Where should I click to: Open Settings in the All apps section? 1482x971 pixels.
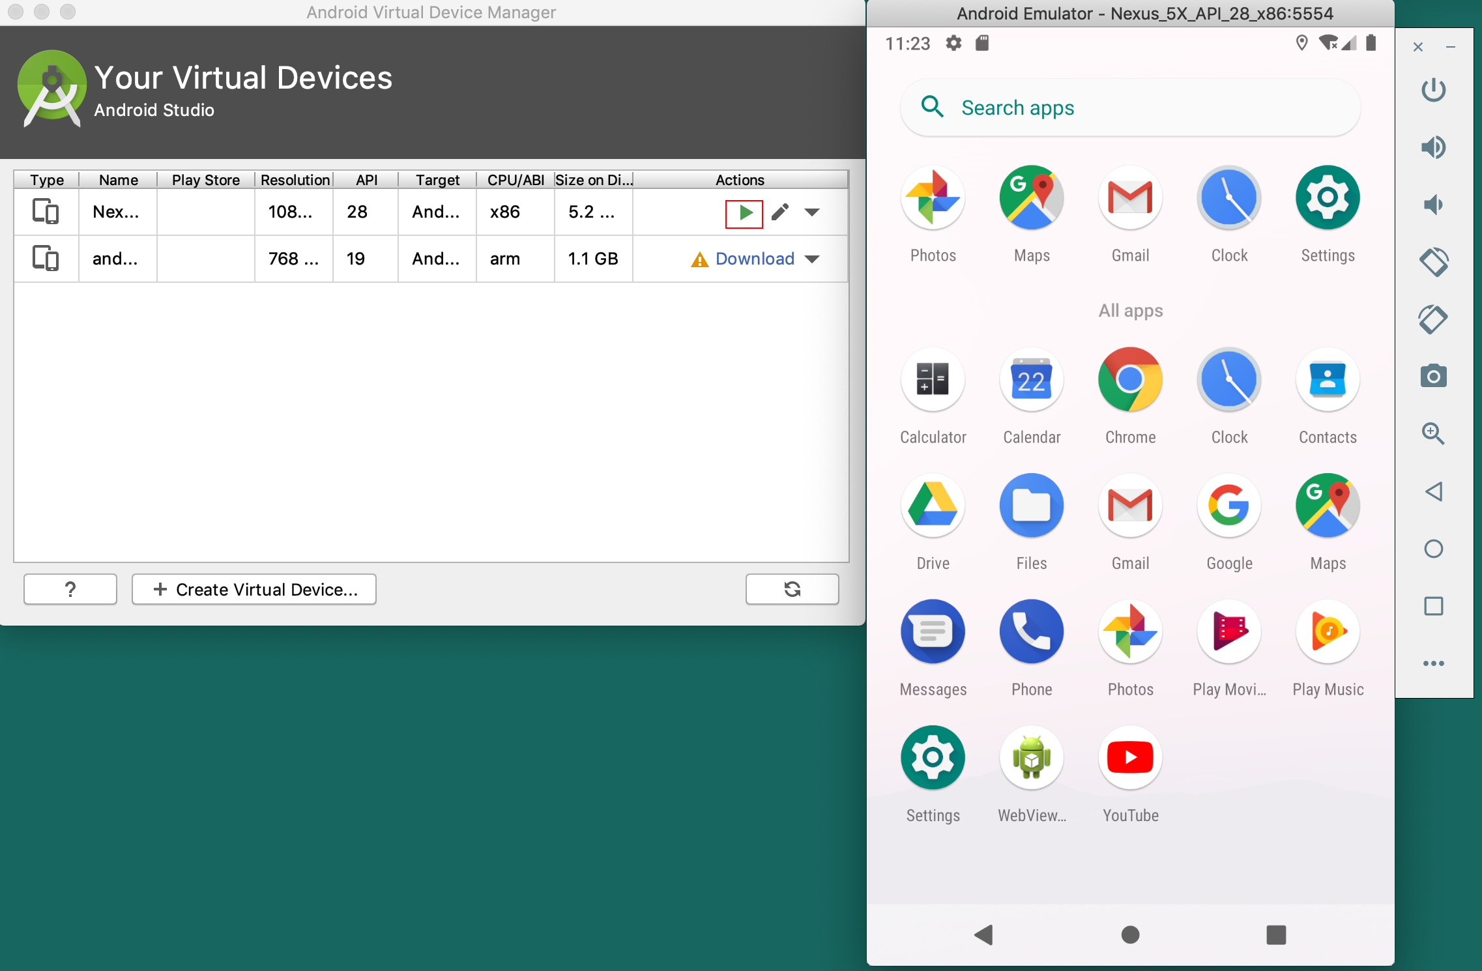coord(933,774)
